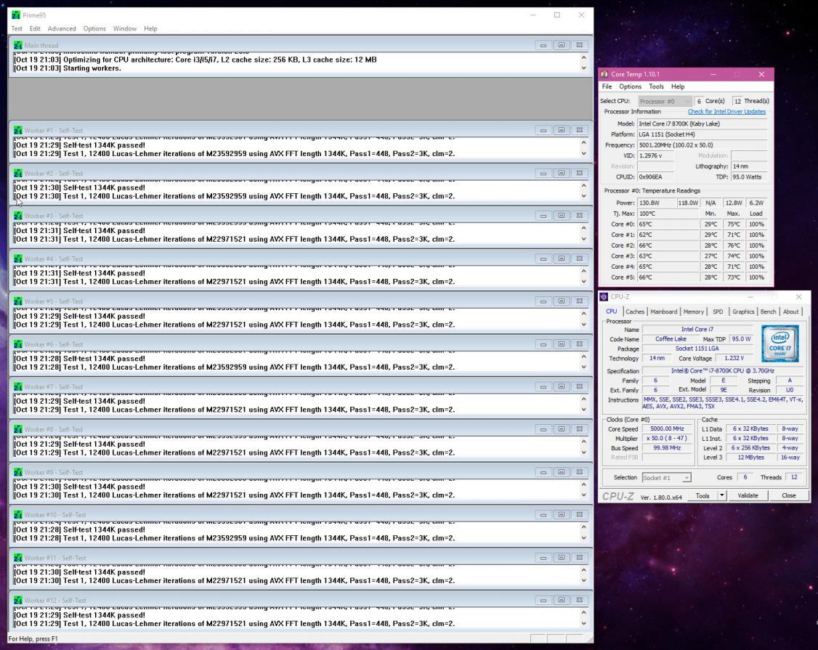818x650 pixels.
Task: Click Worker #11 Self-Test window icon
Action: point(18,558)
